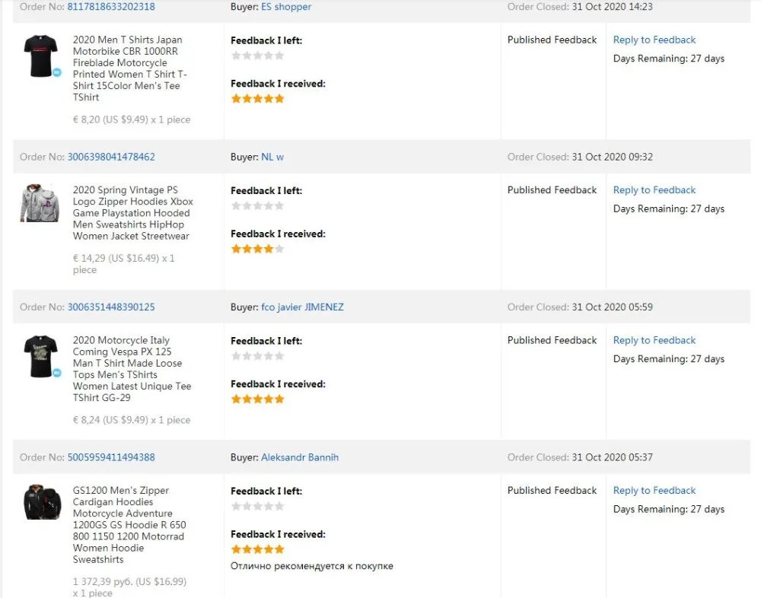761x598 pixels.
Task: View buyer fco javier JIMENEZ
Action: click(x=302, y=307)
